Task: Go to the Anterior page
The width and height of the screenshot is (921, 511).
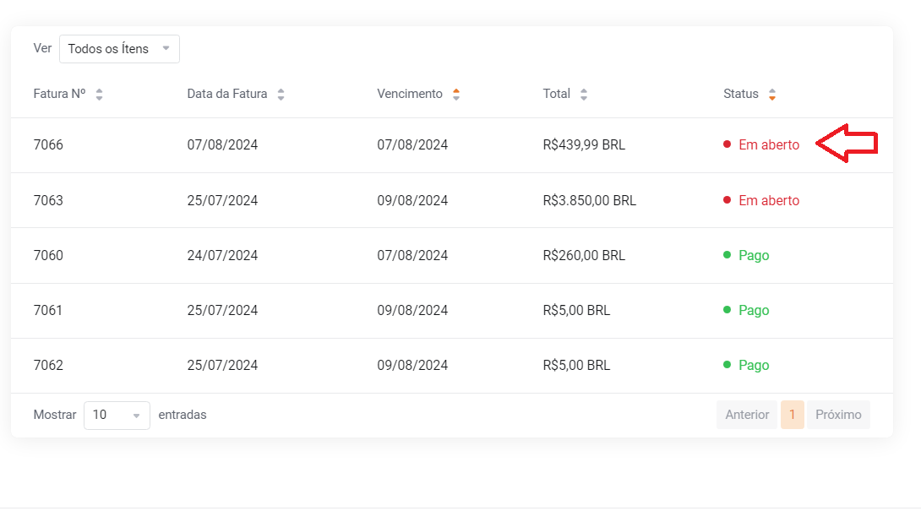Action: (x=747, y=415)
